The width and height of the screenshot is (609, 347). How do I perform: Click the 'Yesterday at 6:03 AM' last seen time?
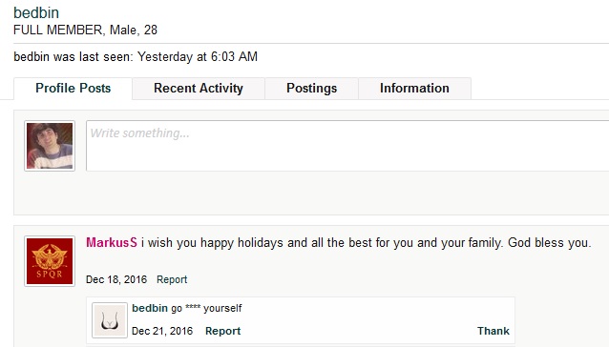pyautogui.click(x=198, y=56)
